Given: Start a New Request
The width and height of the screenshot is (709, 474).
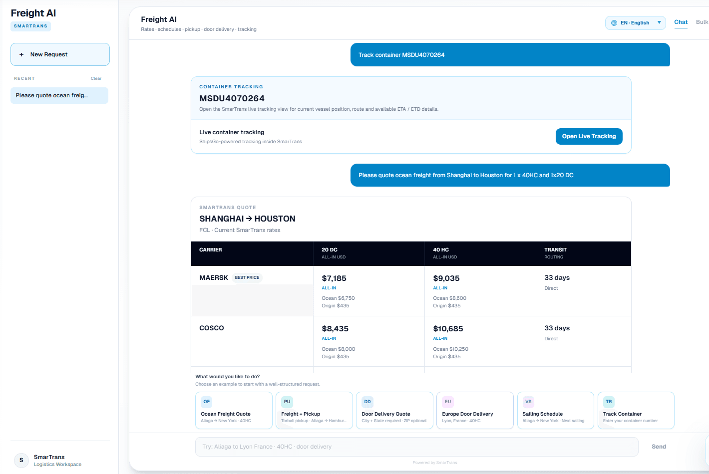Looking at the screenshot, I should 60,54.
